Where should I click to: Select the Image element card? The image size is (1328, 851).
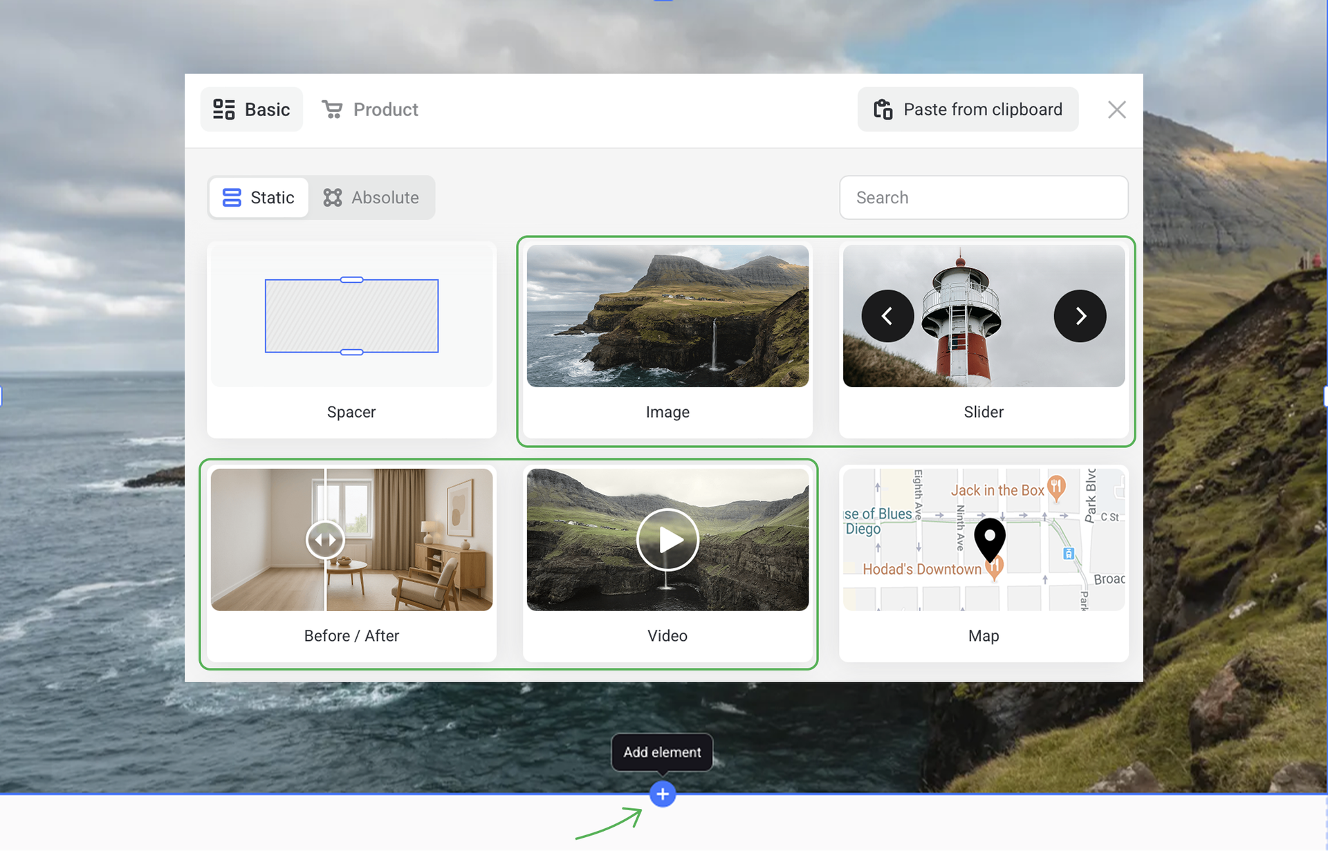click(667, 339)
